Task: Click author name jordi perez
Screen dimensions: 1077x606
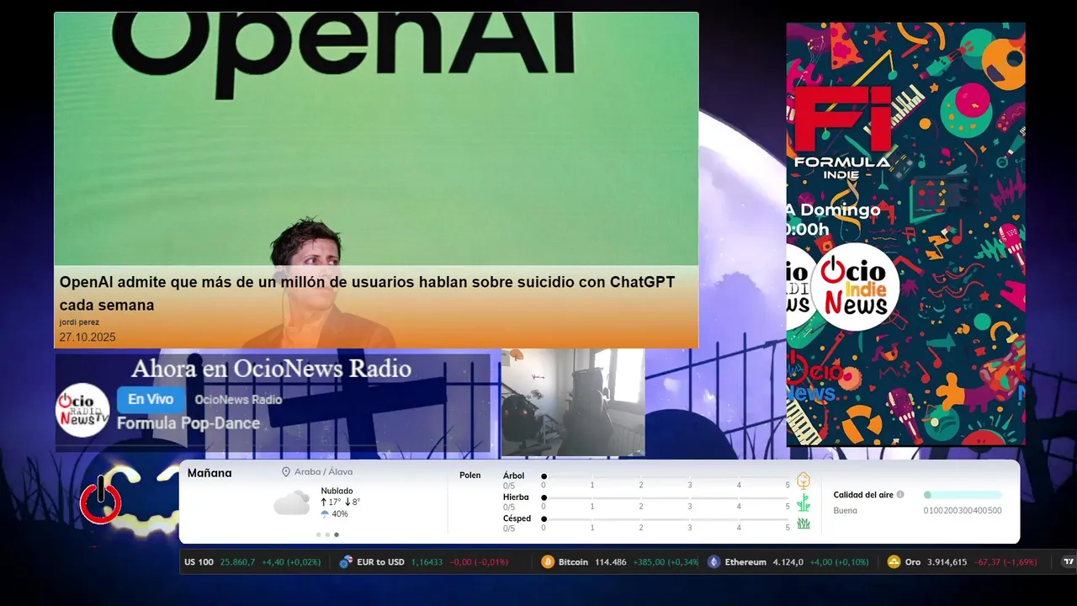Action: pos(79,322)
